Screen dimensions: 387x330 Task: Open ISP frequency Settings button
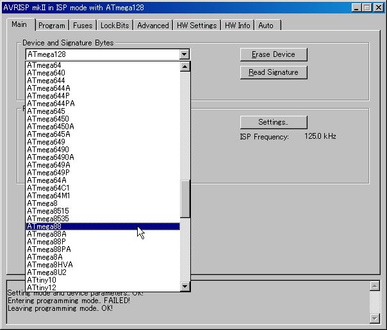tap(274, 122)
